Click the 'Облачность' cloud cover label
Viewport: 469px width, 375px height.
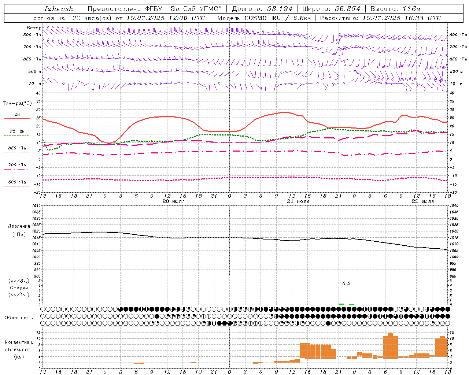[x=19, y=318]
